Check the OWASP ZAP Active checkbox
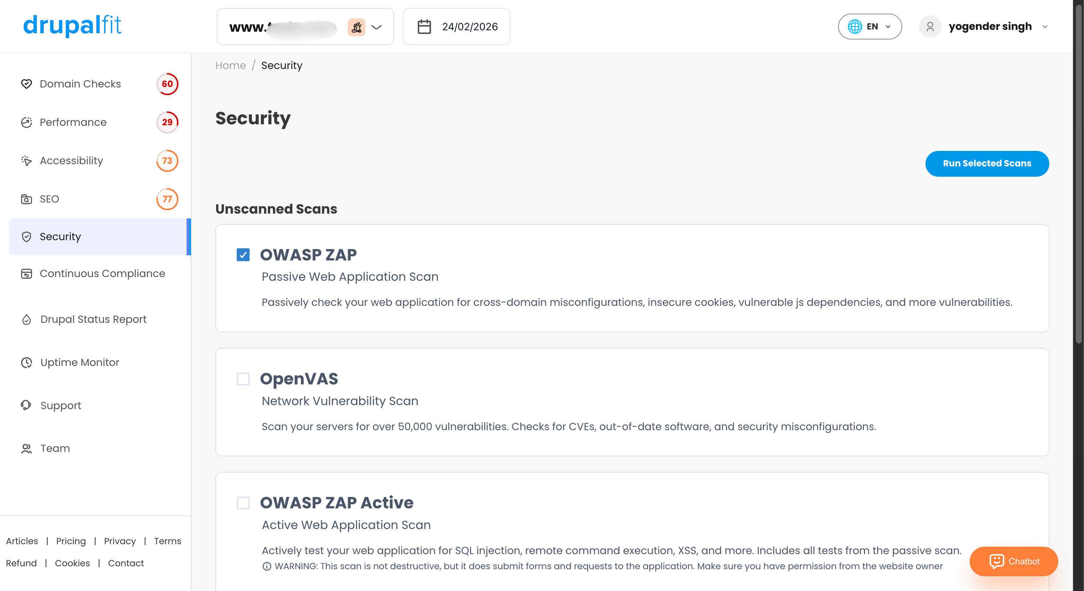The width and height of the screenshot is (1084, 591). pos(243,502)
